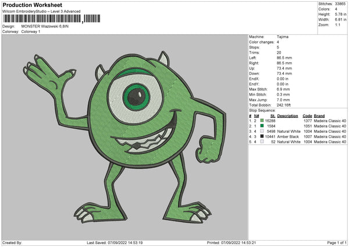Click the 'Stop Sequence:' heading
Screen dimensions: 349x247
[262, 111]
